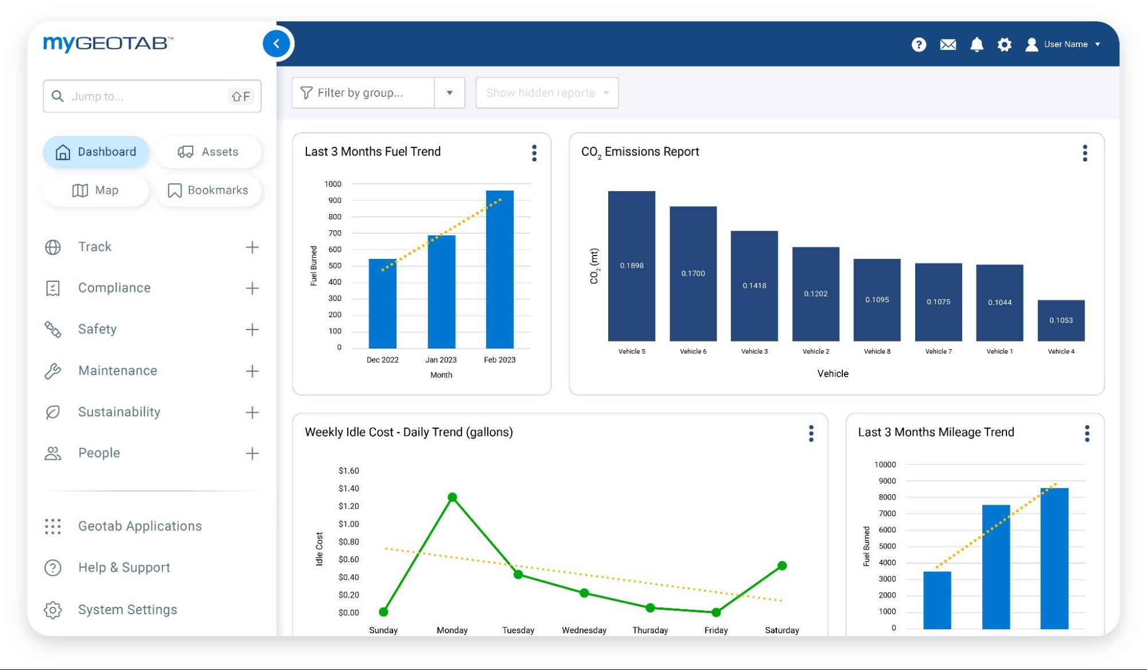Click the Geotab Applications grid icon
The image size is (1147, 670).
(53, 526)
